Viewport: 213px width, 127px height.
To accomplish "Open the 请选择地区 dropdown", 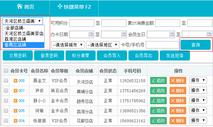I will click(x=103, y=45).
